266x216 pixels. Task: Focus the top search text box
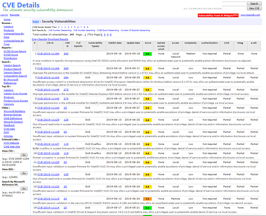(x=234, y=4)
